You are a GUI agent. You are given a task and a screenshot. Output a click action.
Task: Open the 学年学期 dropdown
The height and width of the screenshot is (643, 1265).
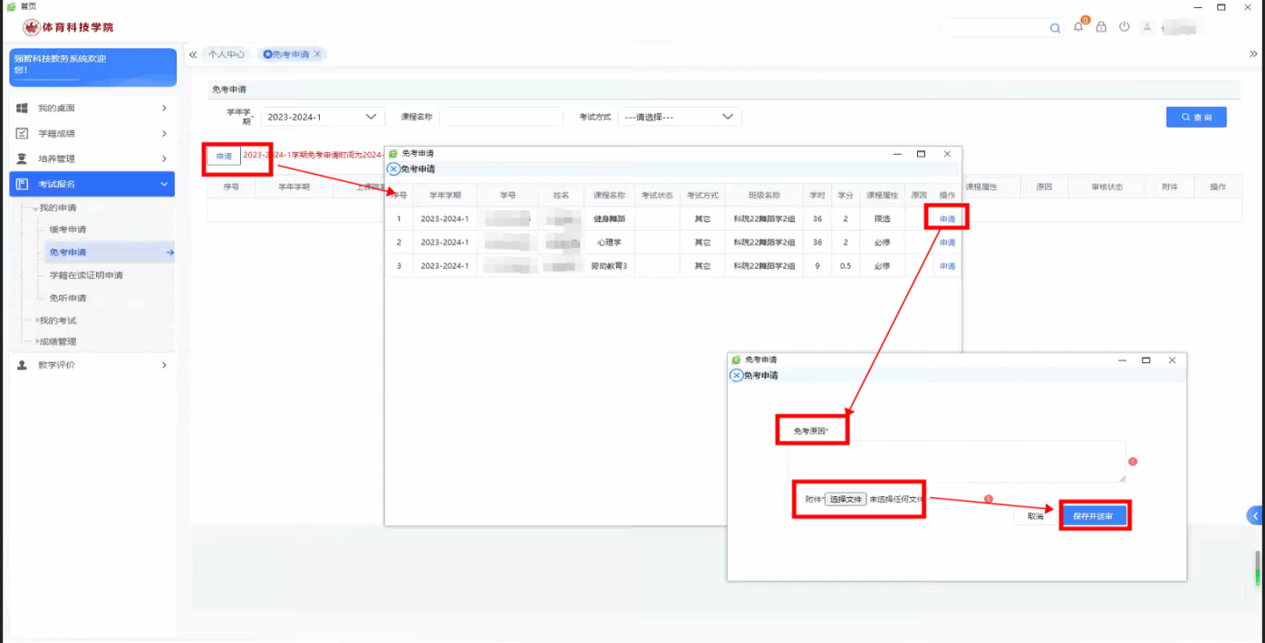pos(322,117)
